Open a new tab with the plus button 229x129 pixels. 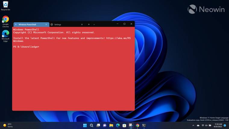[x=89, y=24]
